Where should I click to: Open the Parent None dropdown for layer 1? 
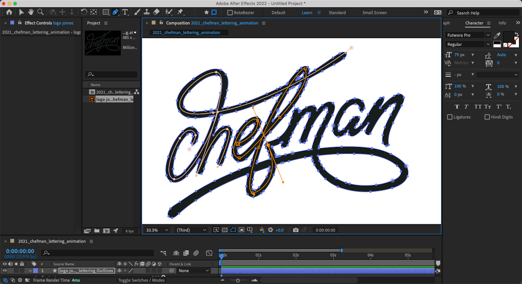194,271
